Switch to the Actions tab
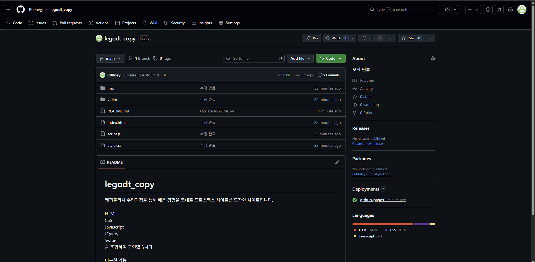This screenshot has height=262, width=535. (99, 23)
